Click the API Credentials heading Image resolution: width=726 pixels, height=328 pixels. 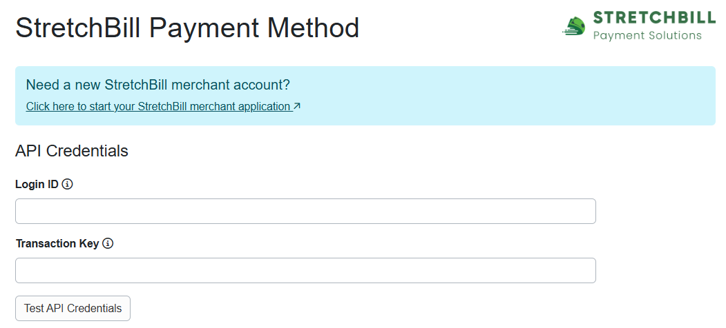72,151
